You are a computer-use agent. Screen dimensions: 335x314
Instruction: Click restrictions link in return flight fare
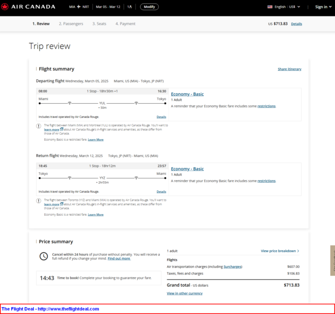click(266, 181)
